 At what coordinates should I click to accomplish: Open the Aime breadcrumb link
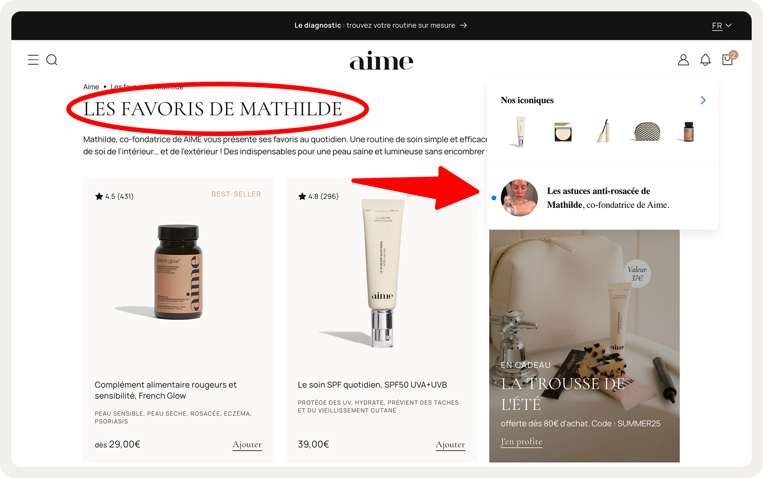[x=91, y=87]
